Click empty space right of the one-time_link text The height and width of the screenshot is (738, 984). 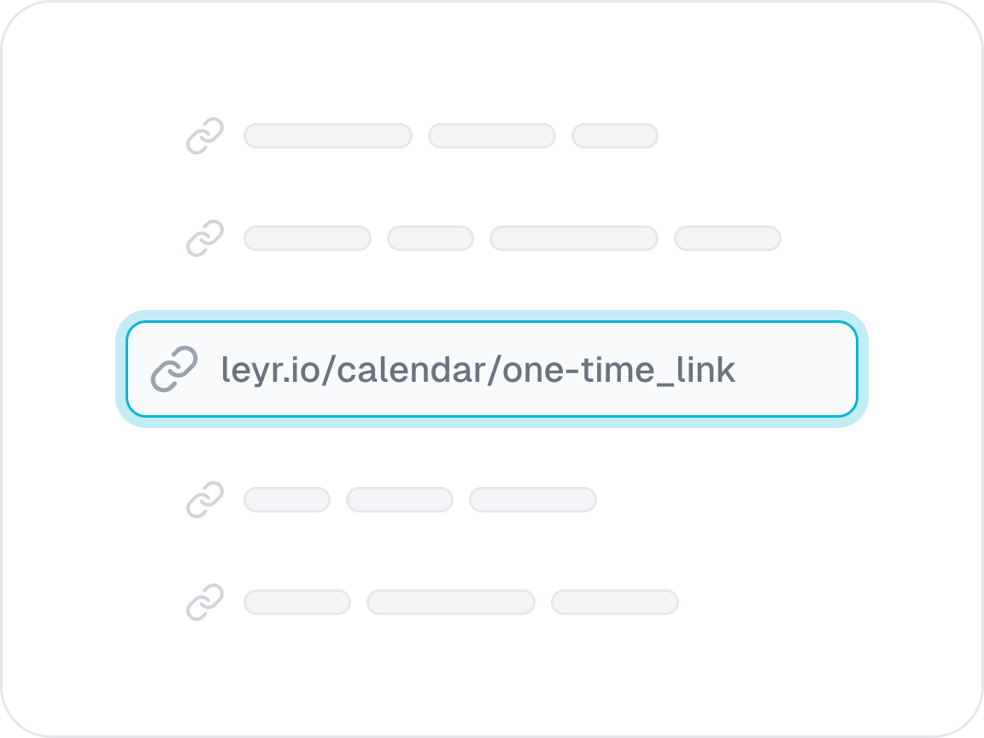click(x=794, y=370)
